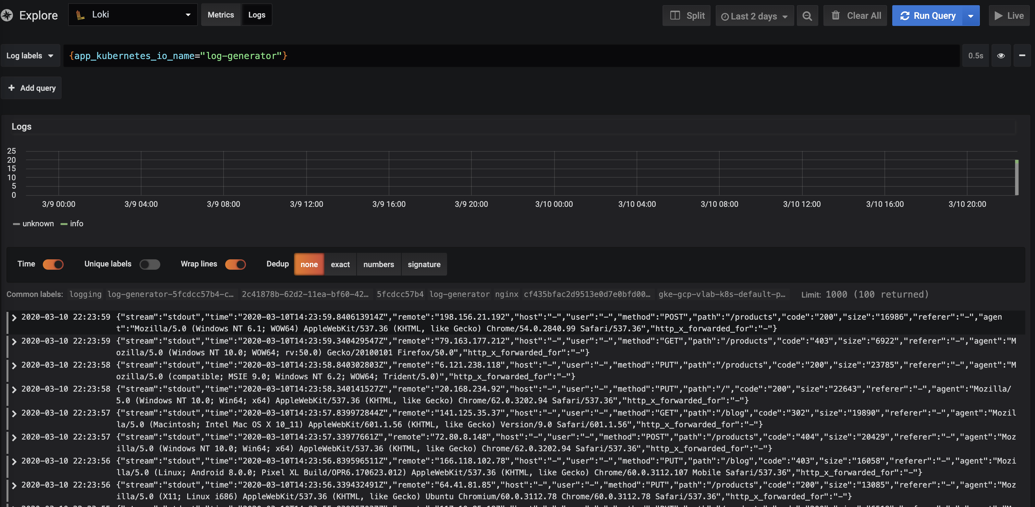
Task: Focus the Loki query input field
Action: (x=511, y=56)
